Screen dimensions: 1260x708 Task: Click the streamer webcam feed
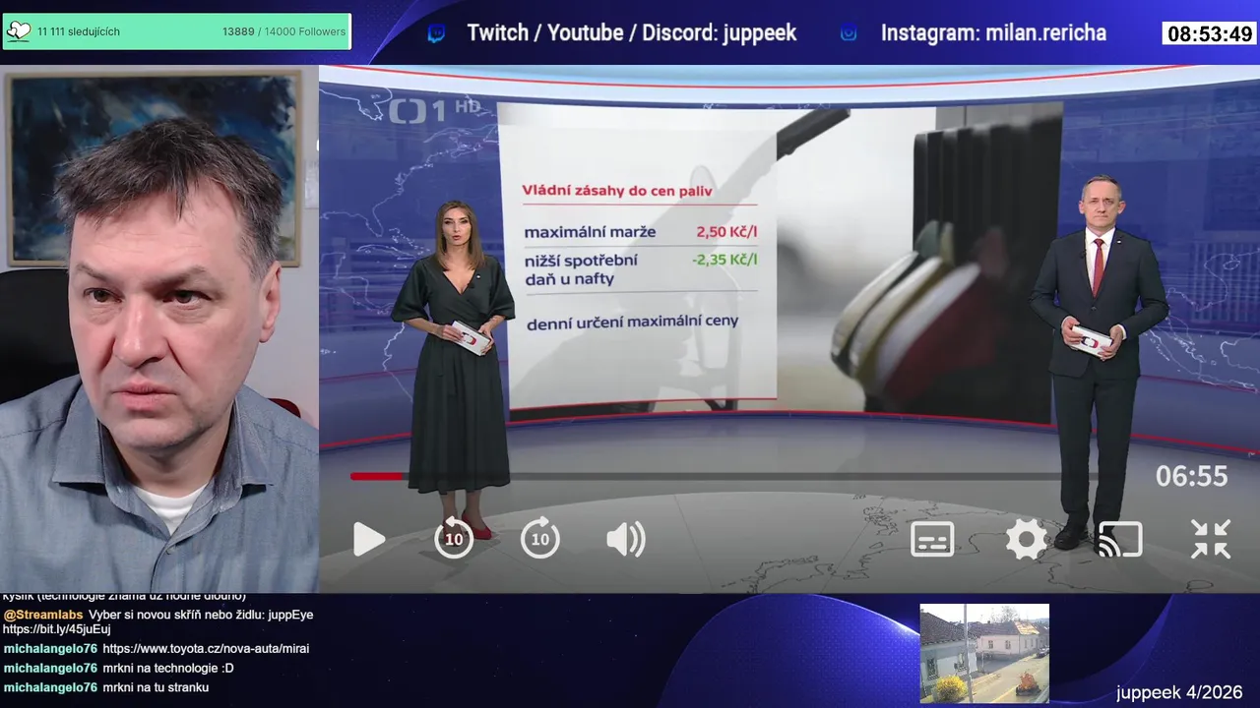pos(158,329)
